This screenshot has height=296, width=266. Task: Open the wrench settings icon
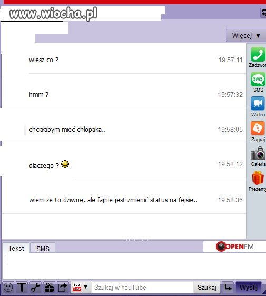36,288
